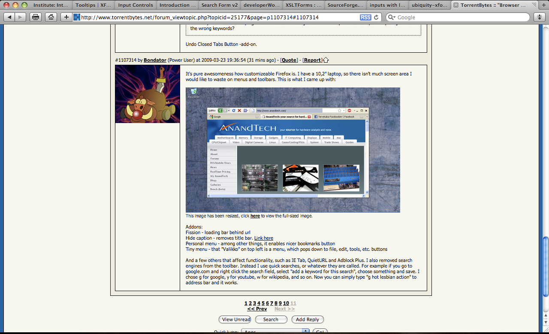Open the AnandTech desktop screenshot image
This screenshot has height=334, width=549.
pyautogui.click(x=293, y=150)
